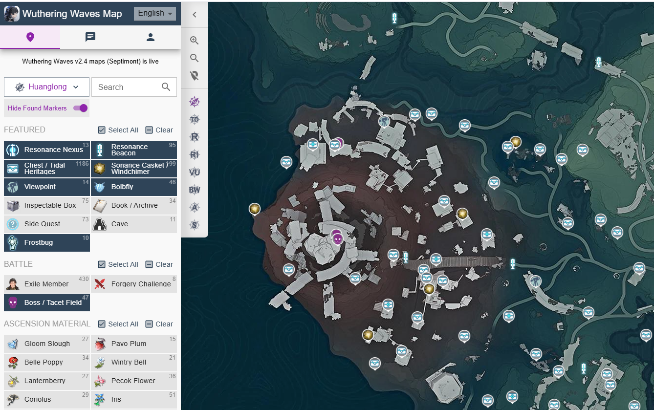Enable Cave markers
The image size is (654, 410).
134,224
